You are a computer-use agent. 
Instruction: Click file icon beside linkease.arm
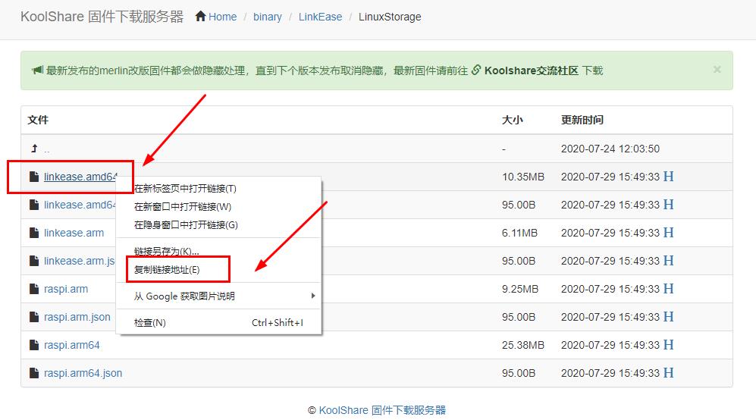(34, 233)
